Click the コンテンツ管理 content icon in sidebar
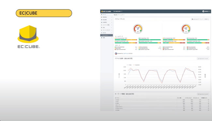Screen dimensions: 212x121 coord(102,25)
